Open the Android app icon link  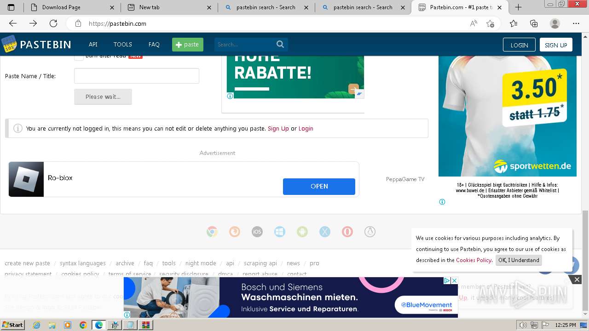click(x=302, y=232)
